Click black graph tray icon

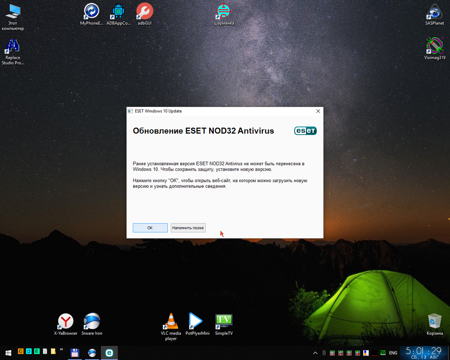point(374,353)
